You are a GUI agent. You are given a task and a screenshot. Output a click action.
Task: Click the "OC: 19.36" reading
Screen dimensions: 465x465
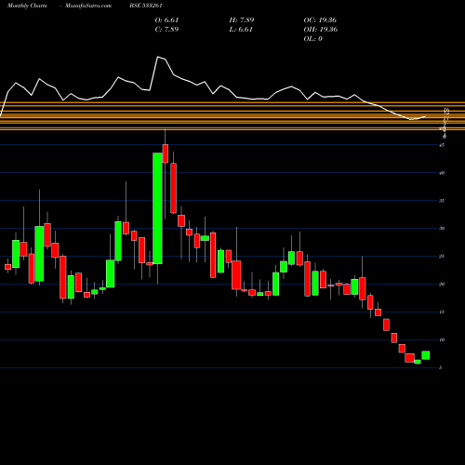320,20
